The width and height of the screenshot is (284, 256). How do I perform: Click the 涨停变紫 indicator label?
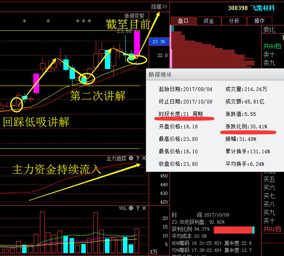pyautogui.click(x=134, y=16)
